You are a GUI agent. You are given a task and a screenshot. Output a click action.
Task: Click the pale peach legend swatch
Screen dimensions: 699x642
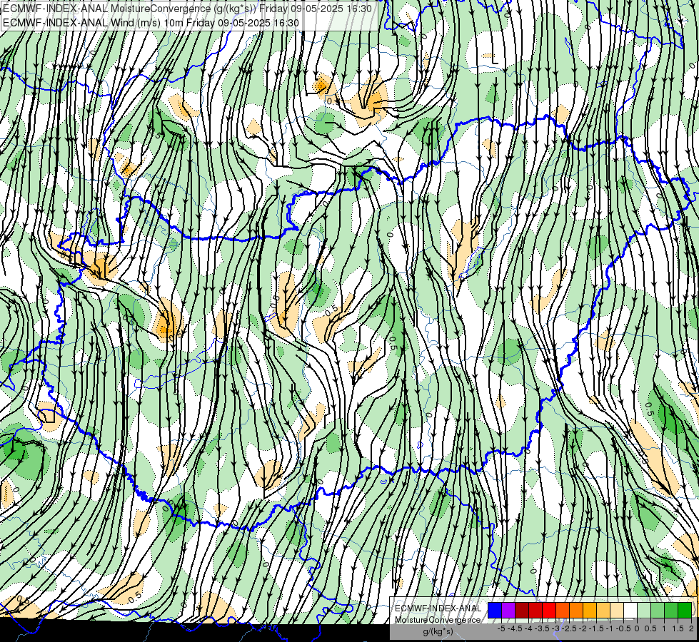(617, 610)
